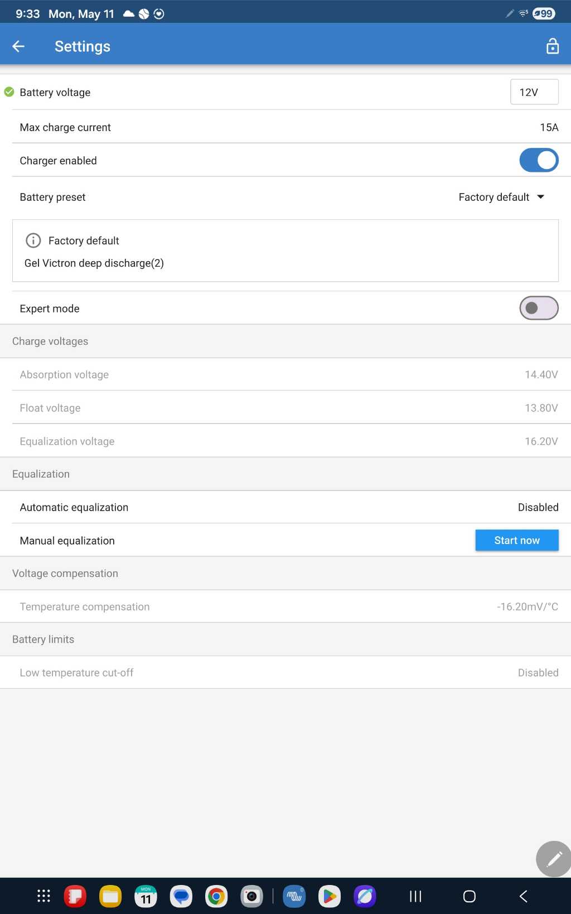Tap the Android recent apps button

click(x=415, y=896)
